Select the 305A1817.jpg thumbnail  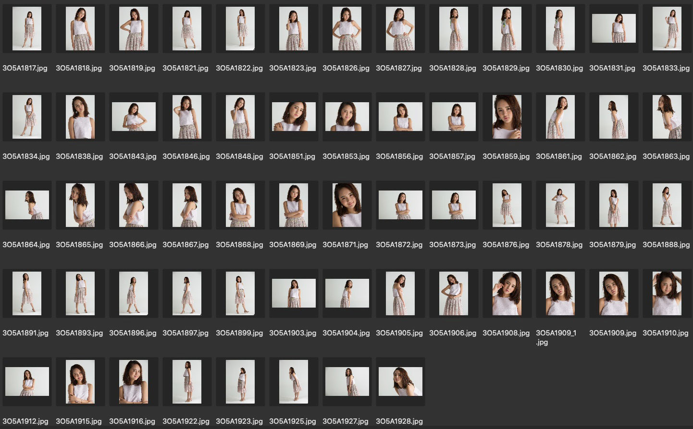pos(27,29)
